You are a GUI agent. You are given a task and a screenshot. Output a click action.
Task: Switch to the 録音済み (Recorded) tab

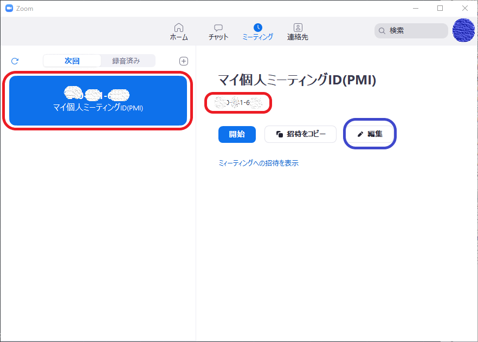click(126, 61)
